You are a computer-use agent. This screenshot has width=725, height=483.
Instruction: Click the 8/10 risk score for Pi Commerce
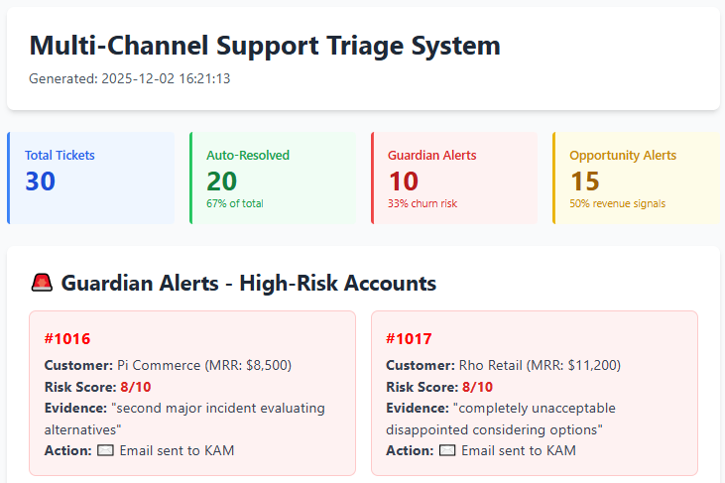click(x=136, y=387)
